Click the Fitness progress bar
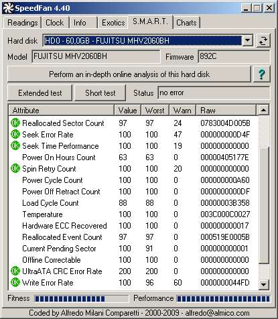 pos(82,299)
